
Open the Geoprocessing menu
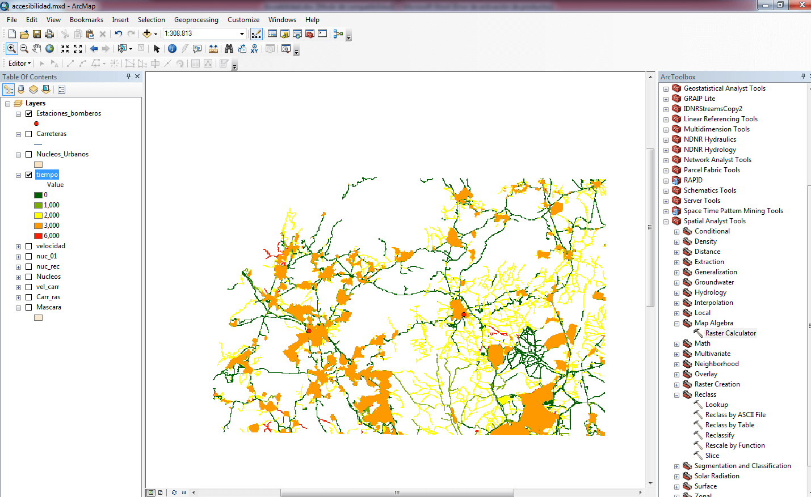coord(196,20)
